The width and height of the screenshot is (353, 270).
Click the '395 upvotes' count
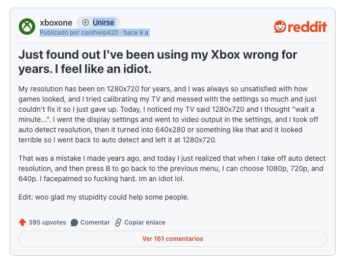(47, 223)
